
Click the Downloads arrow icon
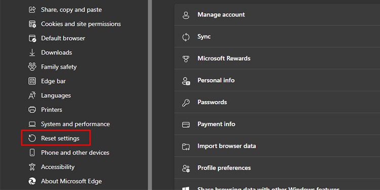point(32,53)
